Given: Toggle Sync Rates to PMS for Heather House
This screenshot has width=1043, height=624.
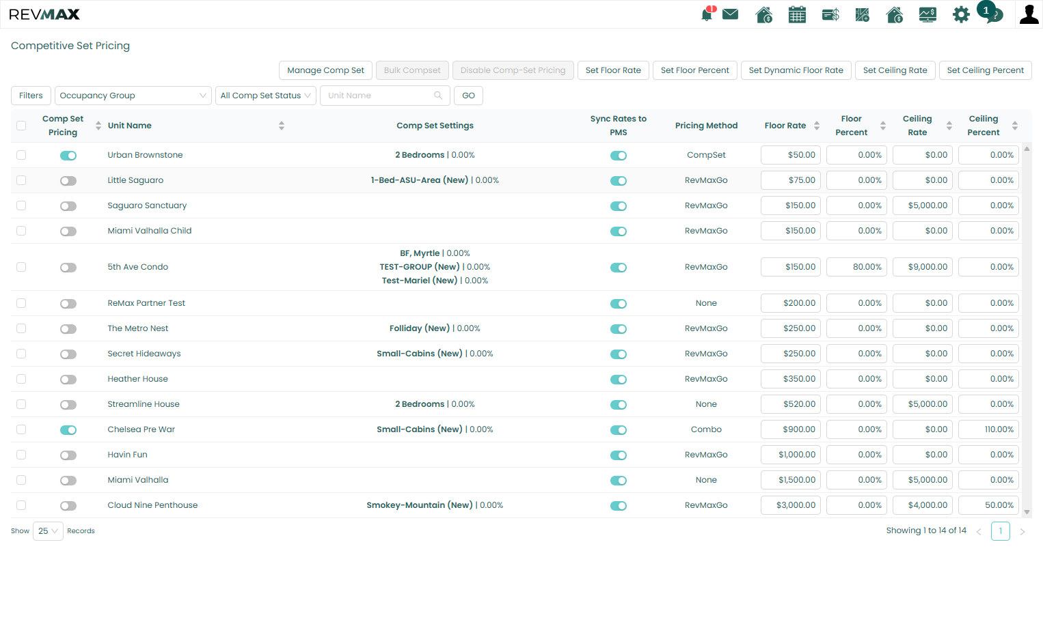Looking at the screenshot, I should coord(619,380).
